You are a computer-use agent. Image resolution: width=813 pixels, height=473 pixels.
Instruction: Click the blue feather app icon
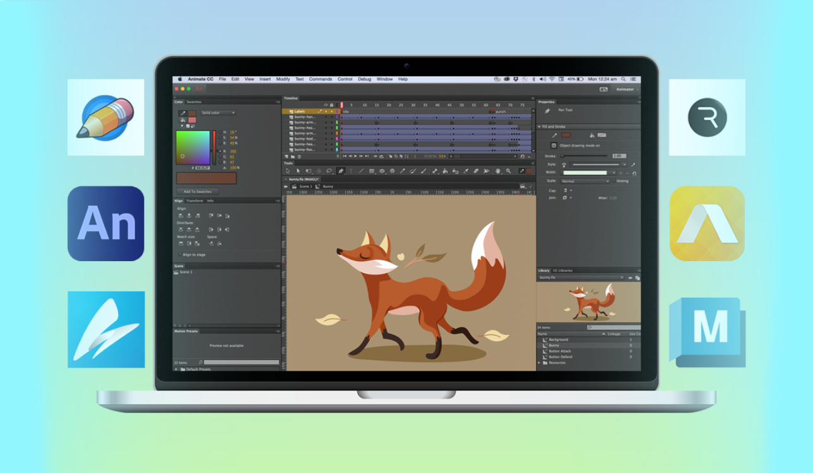coord(106,329)
